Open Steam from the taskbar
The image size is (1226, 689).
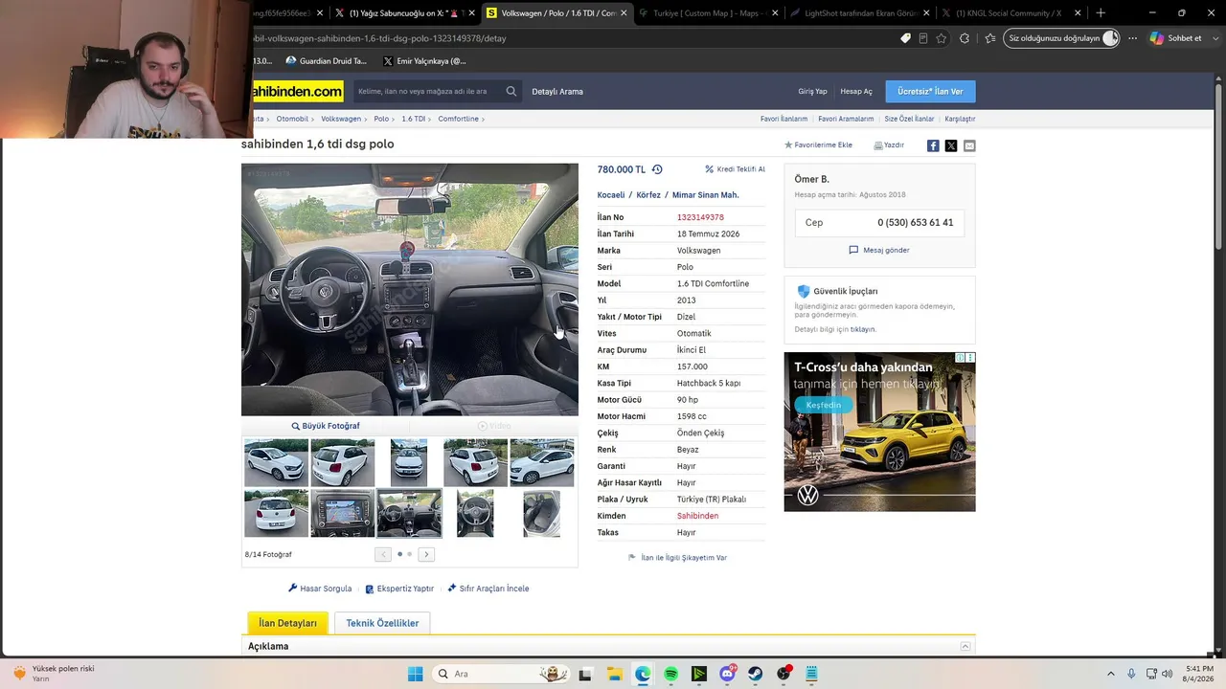756,674
